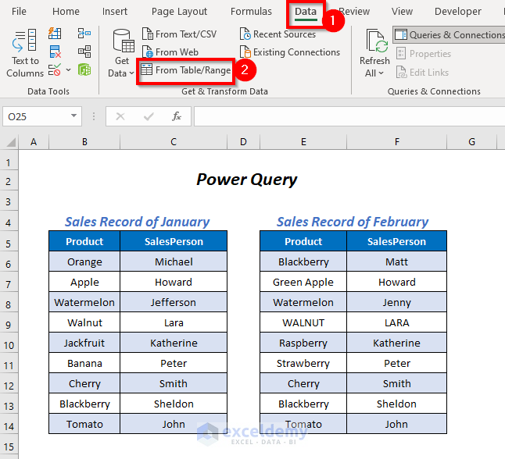Viewport: 505px width, 459px height.
Task: Click the Data Validation icon
Action: point(52,69)
